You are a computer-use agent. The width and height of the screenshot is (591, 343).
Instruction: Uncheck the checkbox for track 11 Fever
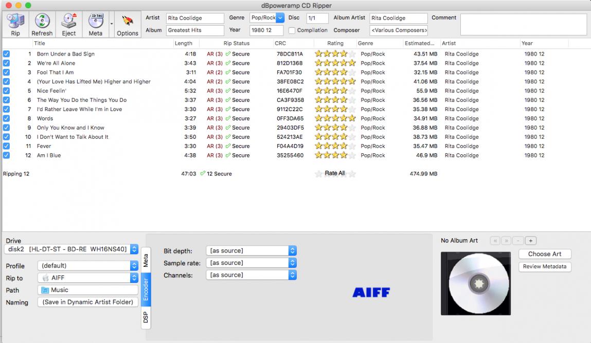coord(6,146)
